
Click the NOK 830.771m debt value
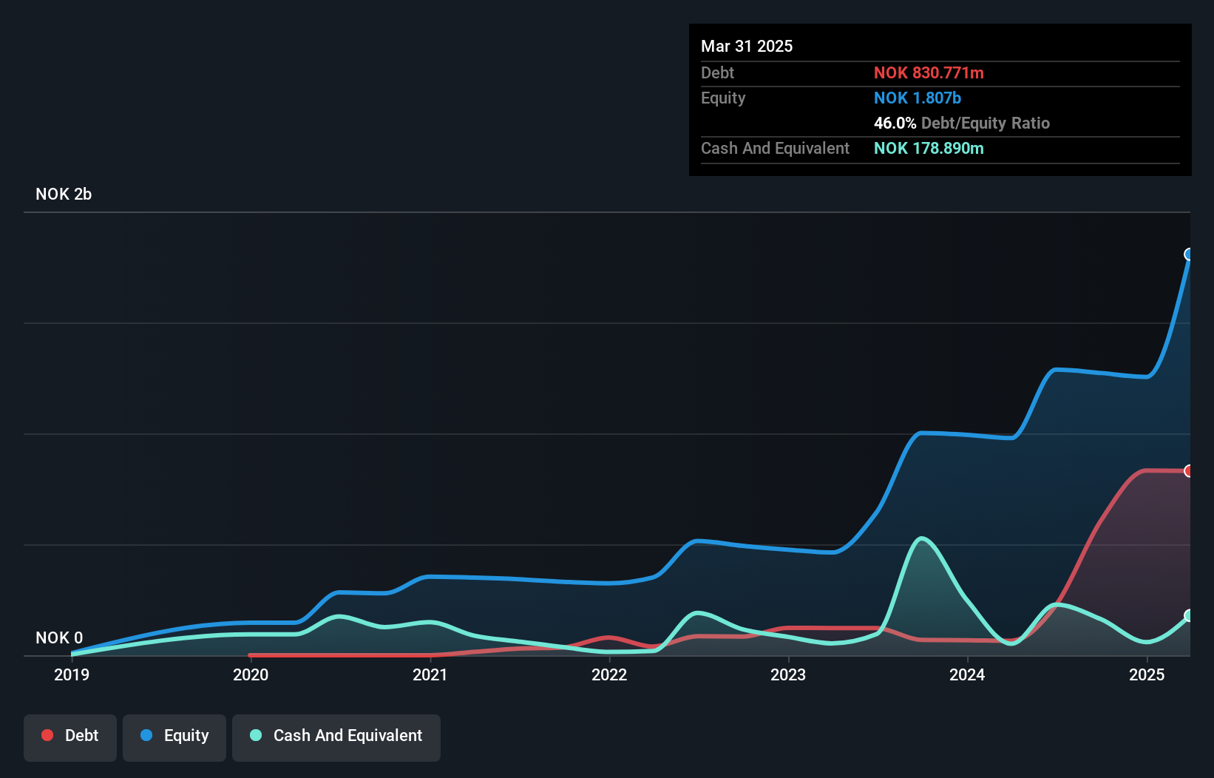point(929,73)
